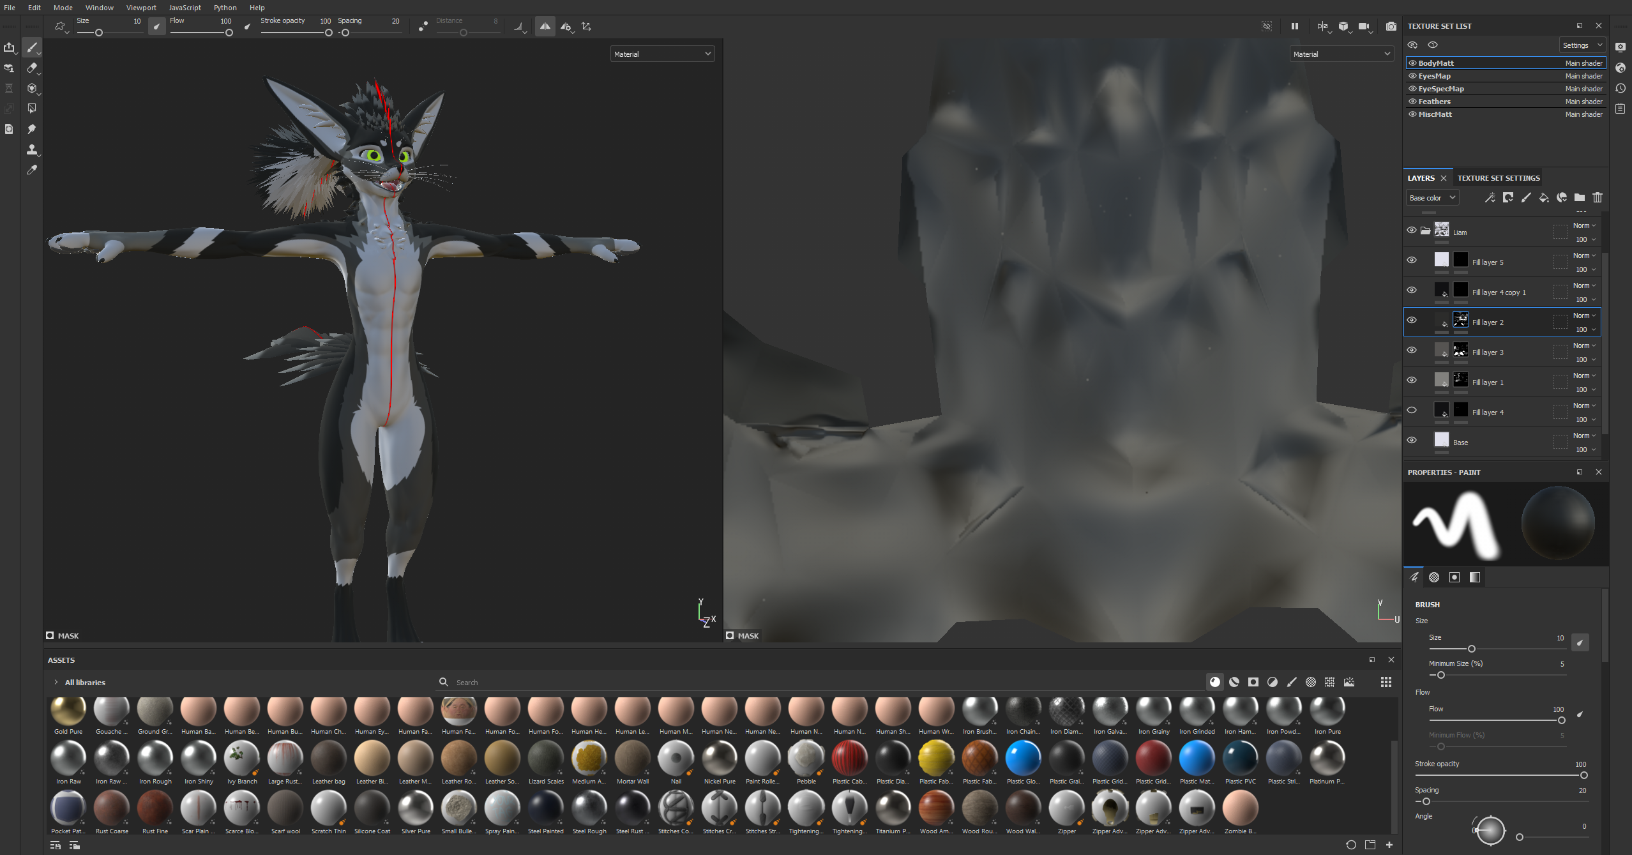Image resolution: width=1632 pixels, height=855 pixels.
Task: Open the opacity dropdown for the Base layer
Action: (1585, 450)
